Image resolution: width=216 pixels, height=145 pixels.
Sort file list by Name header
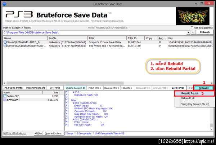[x=23, y=92]
